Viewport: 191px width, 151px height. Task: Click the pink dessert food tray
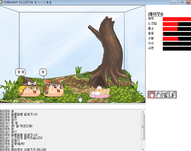[99, 92]
